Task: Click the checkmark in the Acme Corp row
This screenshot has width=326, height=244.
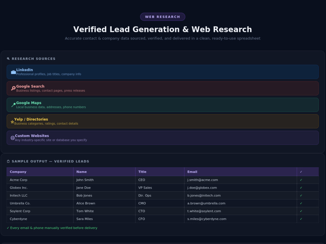Action: tap(301, 180)
